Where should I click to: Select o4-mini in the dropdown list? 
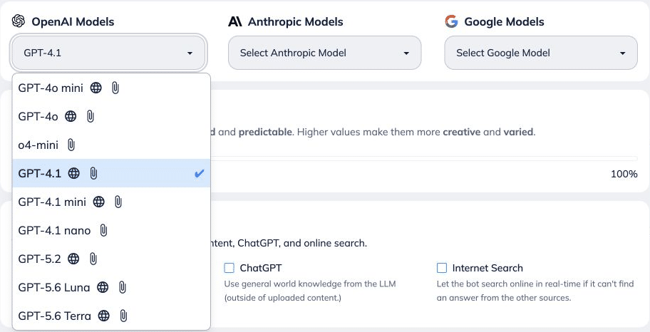pos(111,145)
